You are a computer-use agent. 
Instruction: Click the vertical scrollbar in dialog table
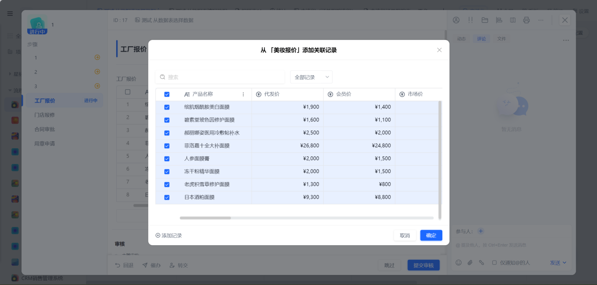coord(440,160)
